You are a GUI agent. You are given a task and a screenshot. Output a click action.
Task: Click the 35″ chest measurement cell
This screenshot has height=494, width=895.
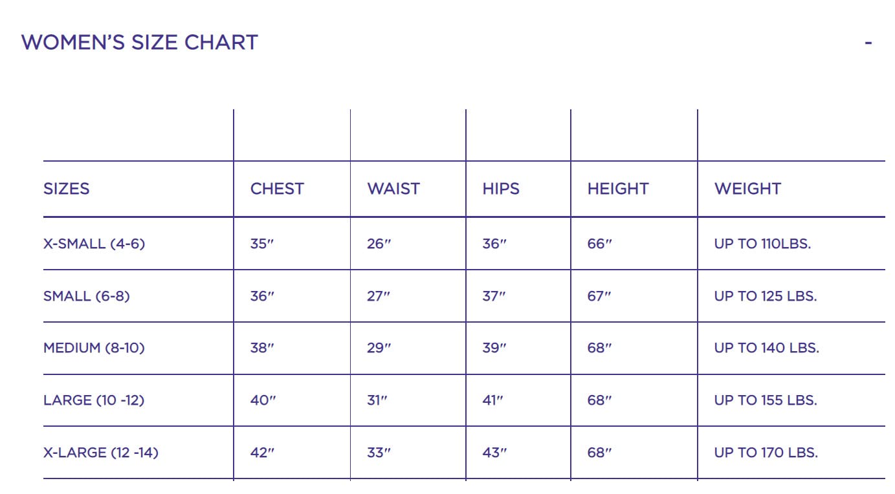click(x=262, y=244)
